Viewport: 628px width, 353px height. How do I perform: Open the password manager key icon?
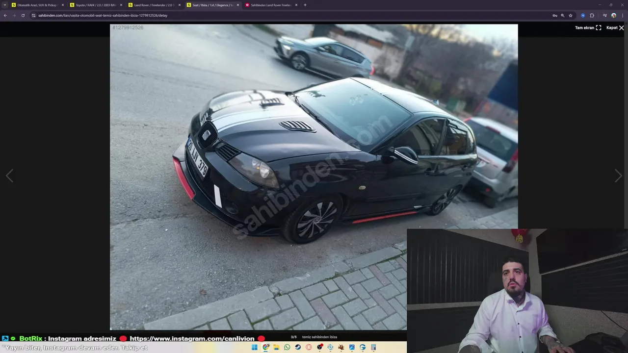[x=555, y=15]
